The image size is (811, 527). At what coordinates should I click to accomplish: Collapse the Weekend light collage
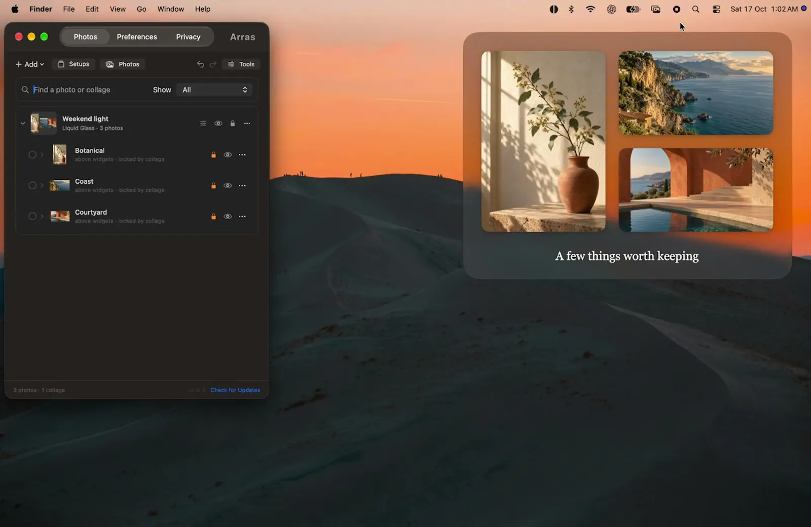click(x=23, y=123)
